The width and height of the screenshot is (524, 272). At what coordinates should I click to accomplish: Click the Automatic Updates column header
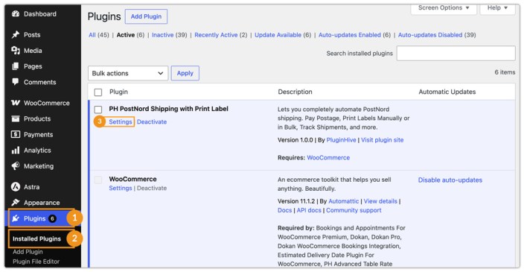coord(447,92)
